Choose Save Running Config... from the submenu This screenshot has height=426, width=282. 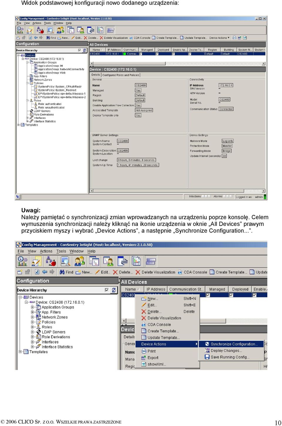pyautogui.click(x=231, y=357)
